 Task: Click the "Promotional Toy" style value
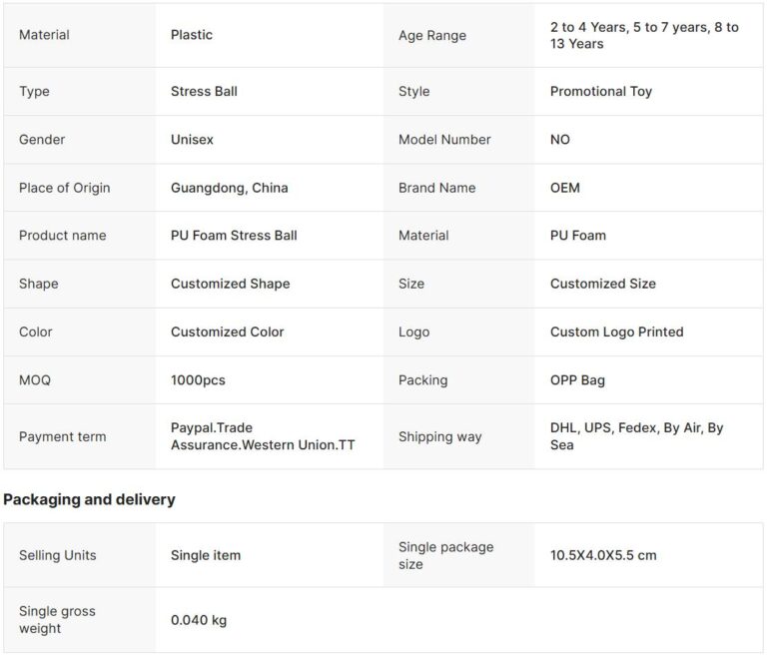point(600,91)
